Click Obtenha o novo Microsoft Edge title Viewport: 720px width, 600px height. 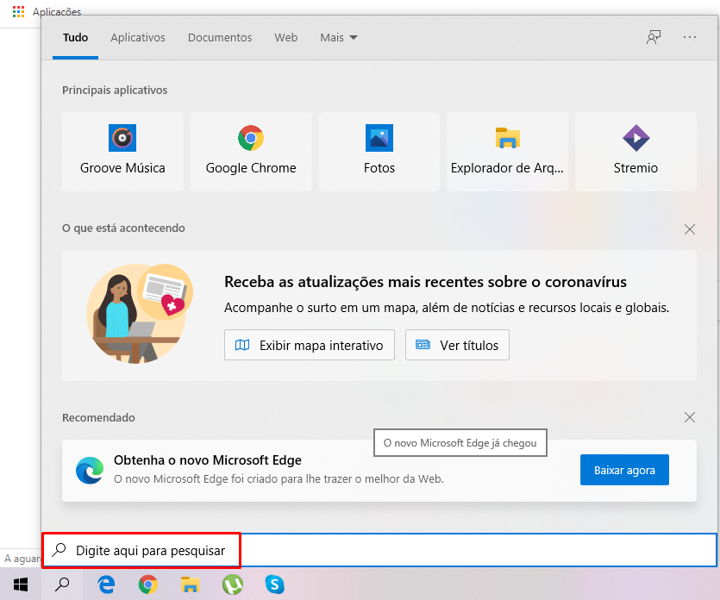click(208, 460)
